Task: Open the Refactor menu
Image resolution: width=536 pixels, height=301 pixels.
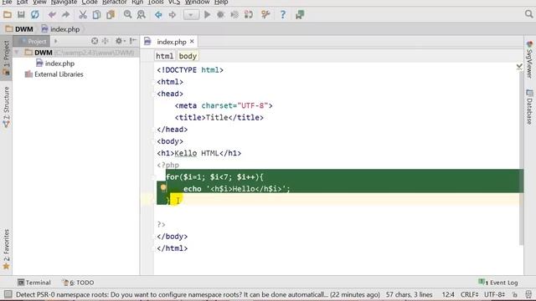Action: [x=115, y=2]
